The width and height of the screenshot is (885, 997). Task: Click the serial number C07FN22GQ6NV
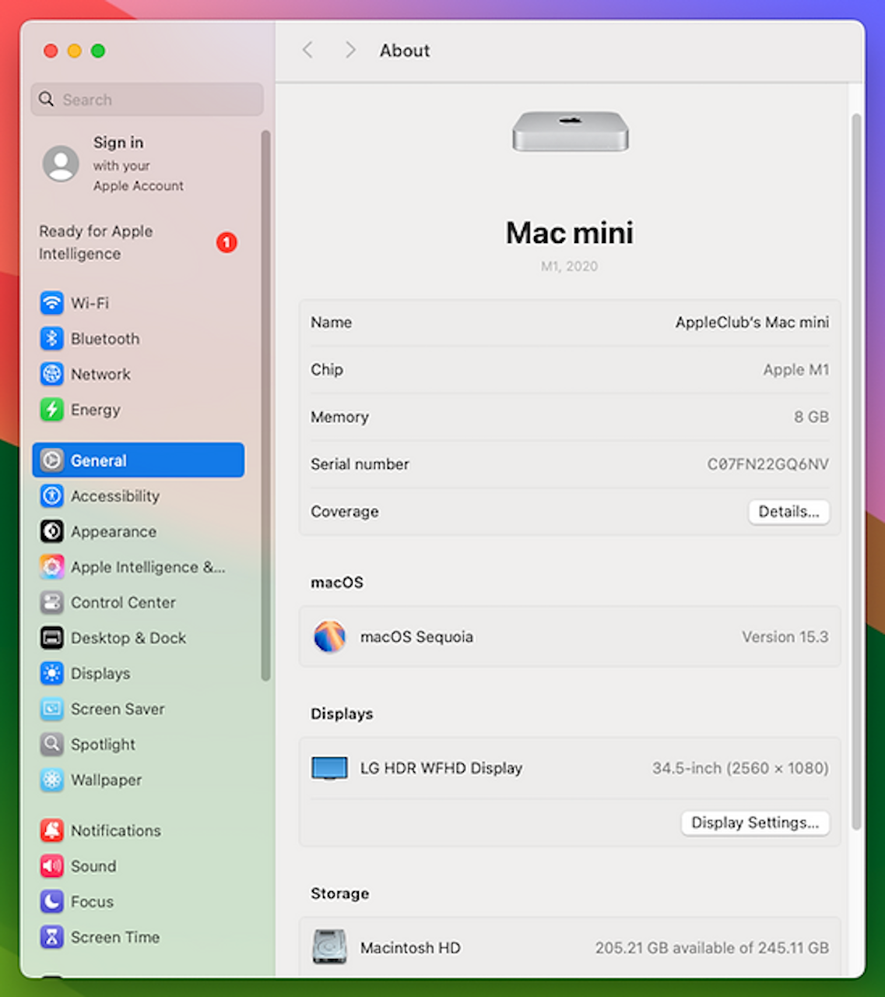click(x=767, y=464)
